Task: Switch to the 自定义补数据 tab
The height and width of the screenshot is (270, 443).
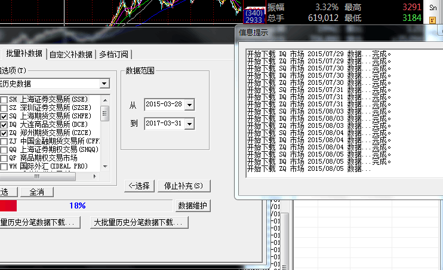Action: point(71,54)
